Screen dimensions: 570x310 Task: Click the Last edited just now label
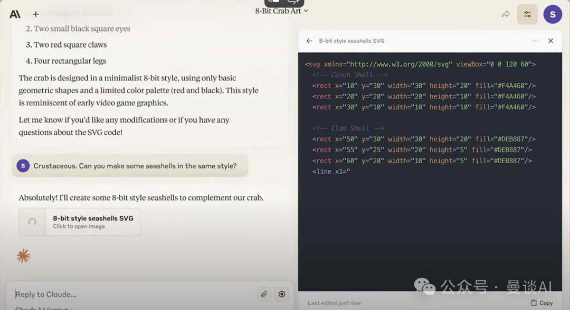334,303
